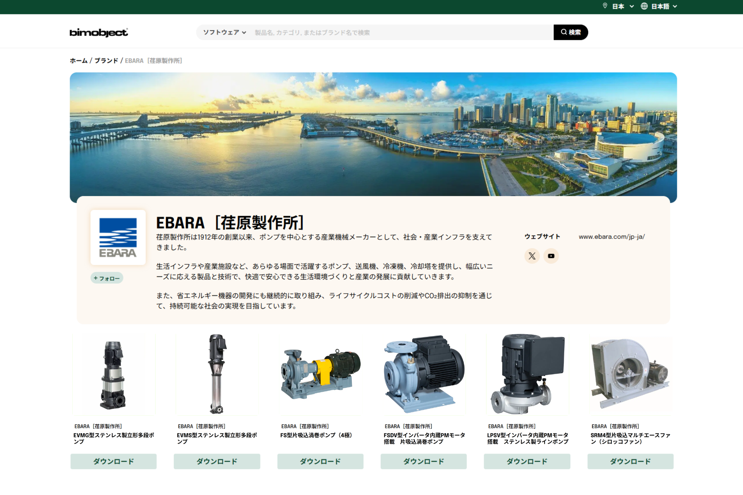Open the ブランド breadcrumb page
The height and width of the screenshot is (495, 743).
pyautogui.click(x=107, y=60)
